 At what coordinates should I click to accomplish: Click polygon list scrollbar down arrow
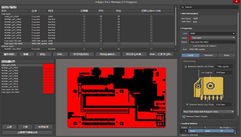175,49
